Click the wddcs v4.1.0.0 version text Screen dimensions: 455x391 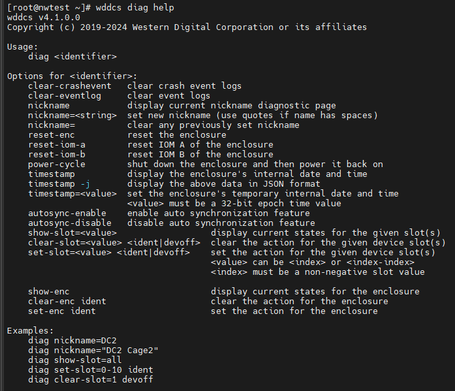point(43,17)
